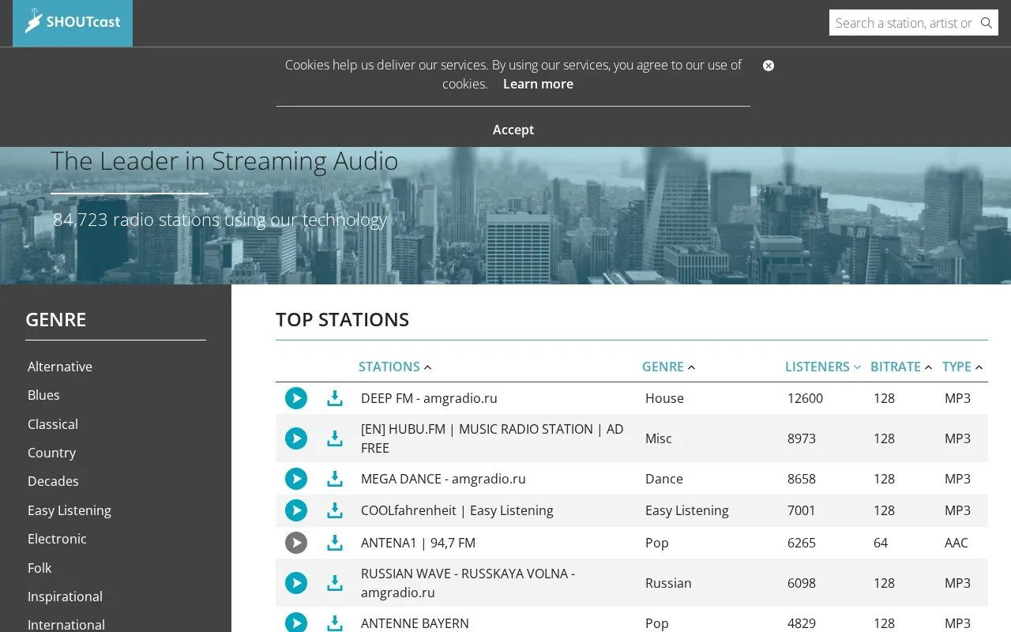Viewport: 1011px width, 632px height.
Task: Click the DEEP FM - amgradio.ru station name
Action: pyautogui.click(x=429, y=398)
